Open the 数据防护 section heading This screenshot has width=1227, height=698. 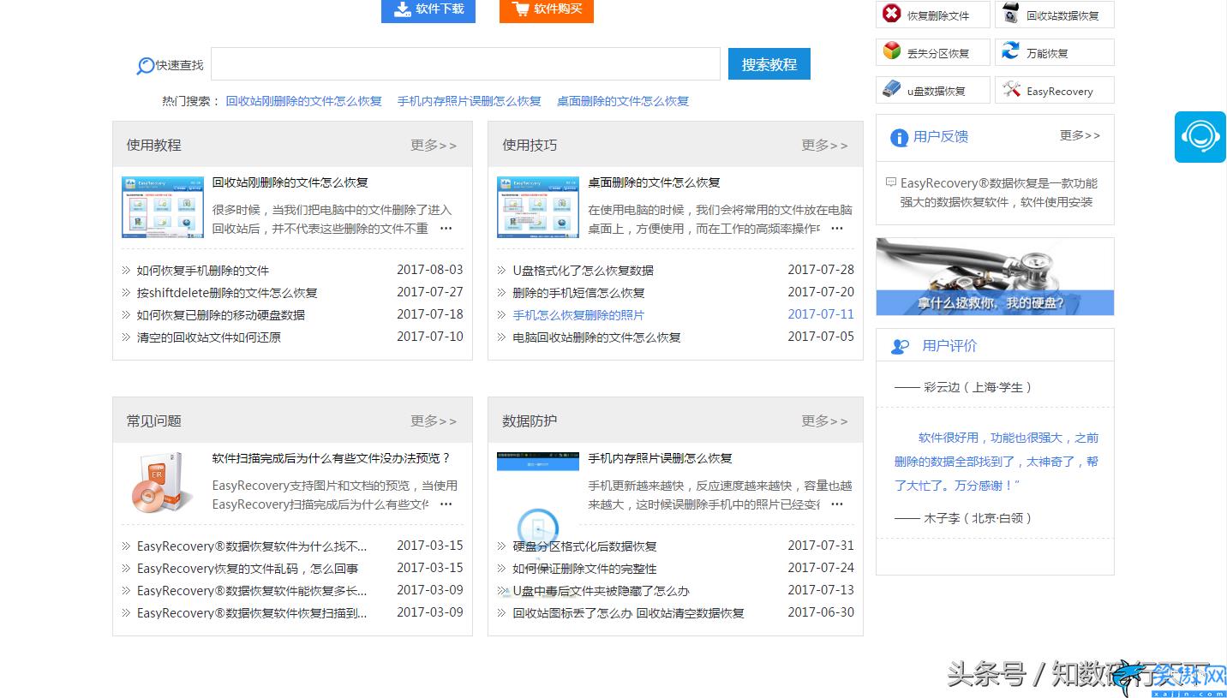click(x=530, y=421)
